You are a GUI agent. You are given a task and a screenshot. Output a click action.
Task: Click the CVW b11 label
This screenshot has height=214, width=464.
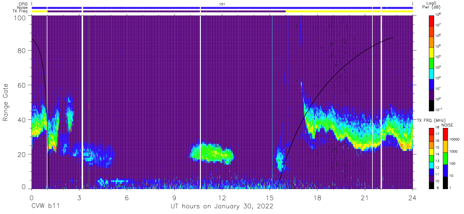(45, 206)
